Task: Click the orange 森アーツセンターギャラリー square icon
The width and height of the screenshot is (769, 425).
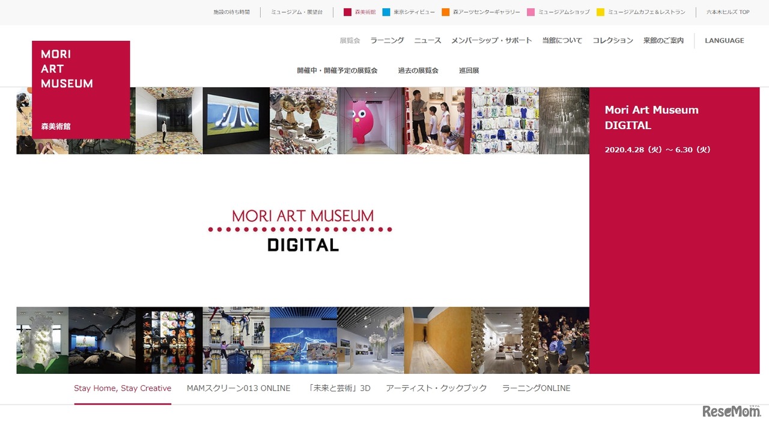Action: [446, 11]
